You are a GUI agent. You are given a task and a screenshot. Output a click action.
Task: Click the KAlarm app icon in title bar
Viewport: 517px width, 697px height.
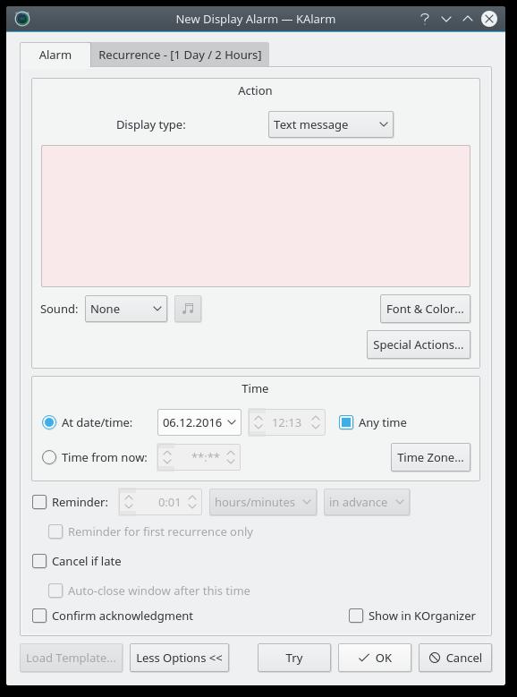click(x=22, y=19)
